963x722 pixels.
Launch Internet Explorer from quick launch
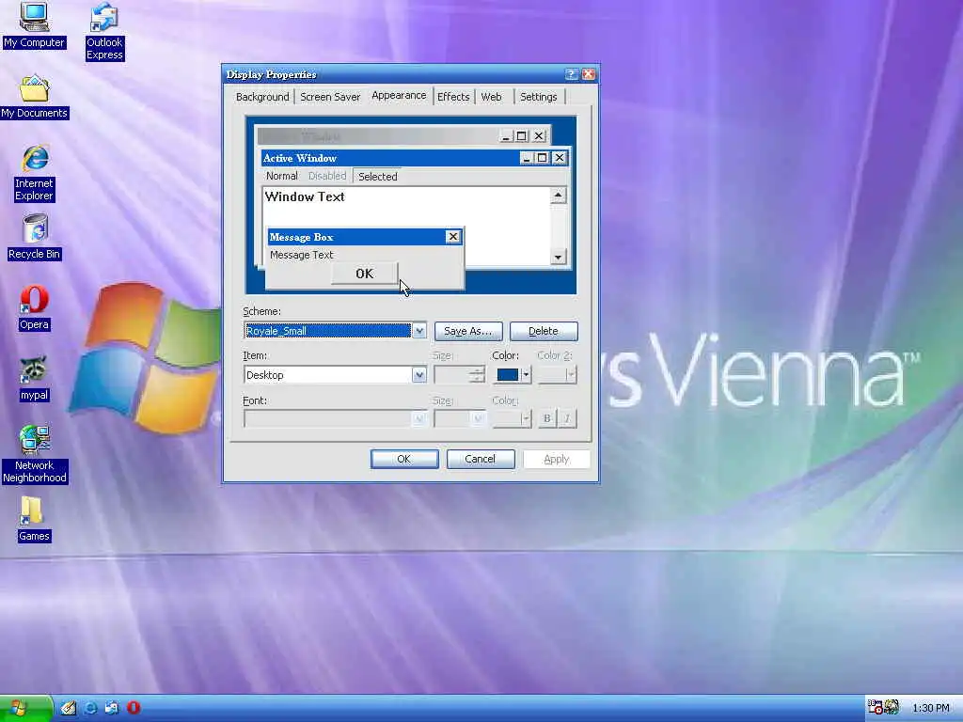(90, 709)
